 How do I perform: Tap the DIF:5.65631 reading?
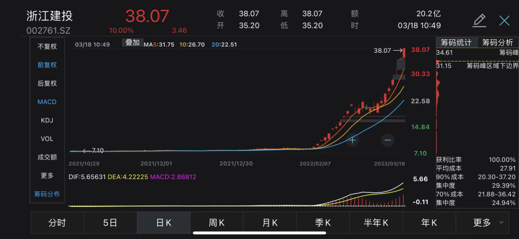(x=87, y=177)
